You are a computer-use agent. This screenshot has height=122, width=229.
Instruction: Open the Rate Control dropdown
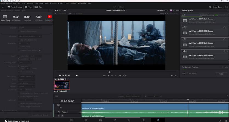(x=26, y=76)
